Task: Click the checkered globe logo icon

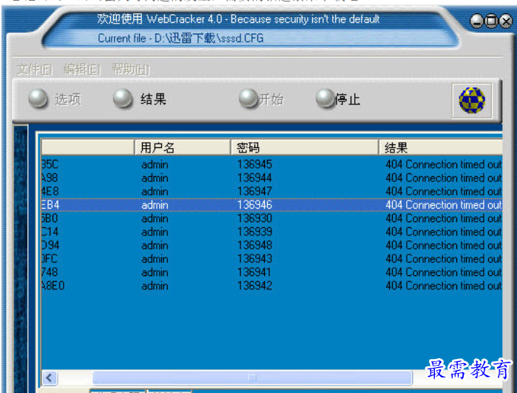Action: point(472,101)
